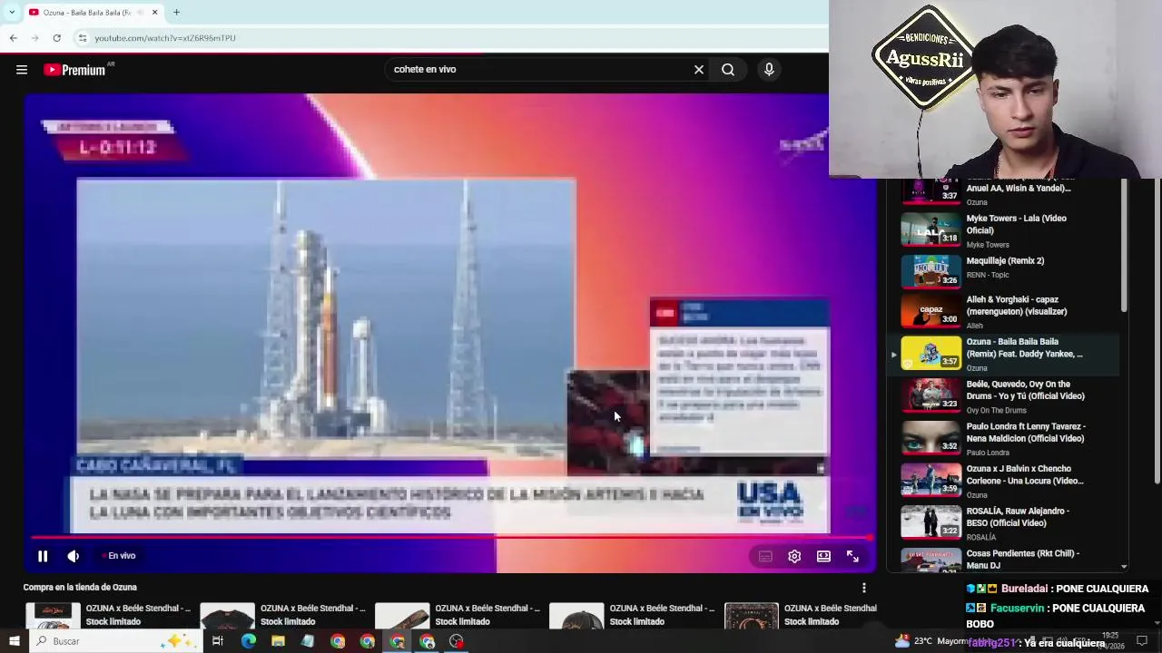Screen dimensions: 1162x653
Task: View site information icon in address bar
Action: 82,38
